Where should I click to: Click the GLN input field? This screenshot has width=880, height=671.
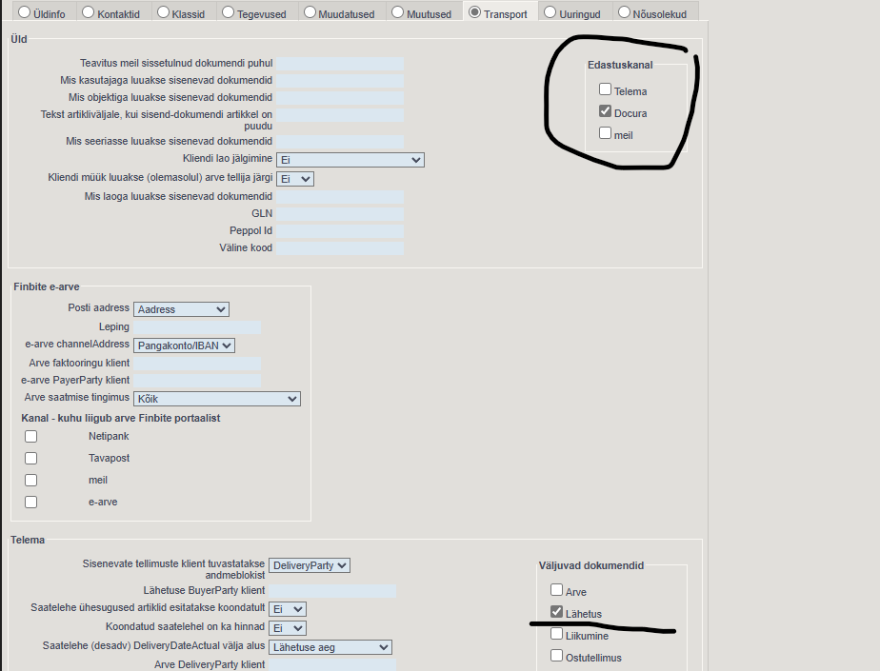click(x=340, y=214)
